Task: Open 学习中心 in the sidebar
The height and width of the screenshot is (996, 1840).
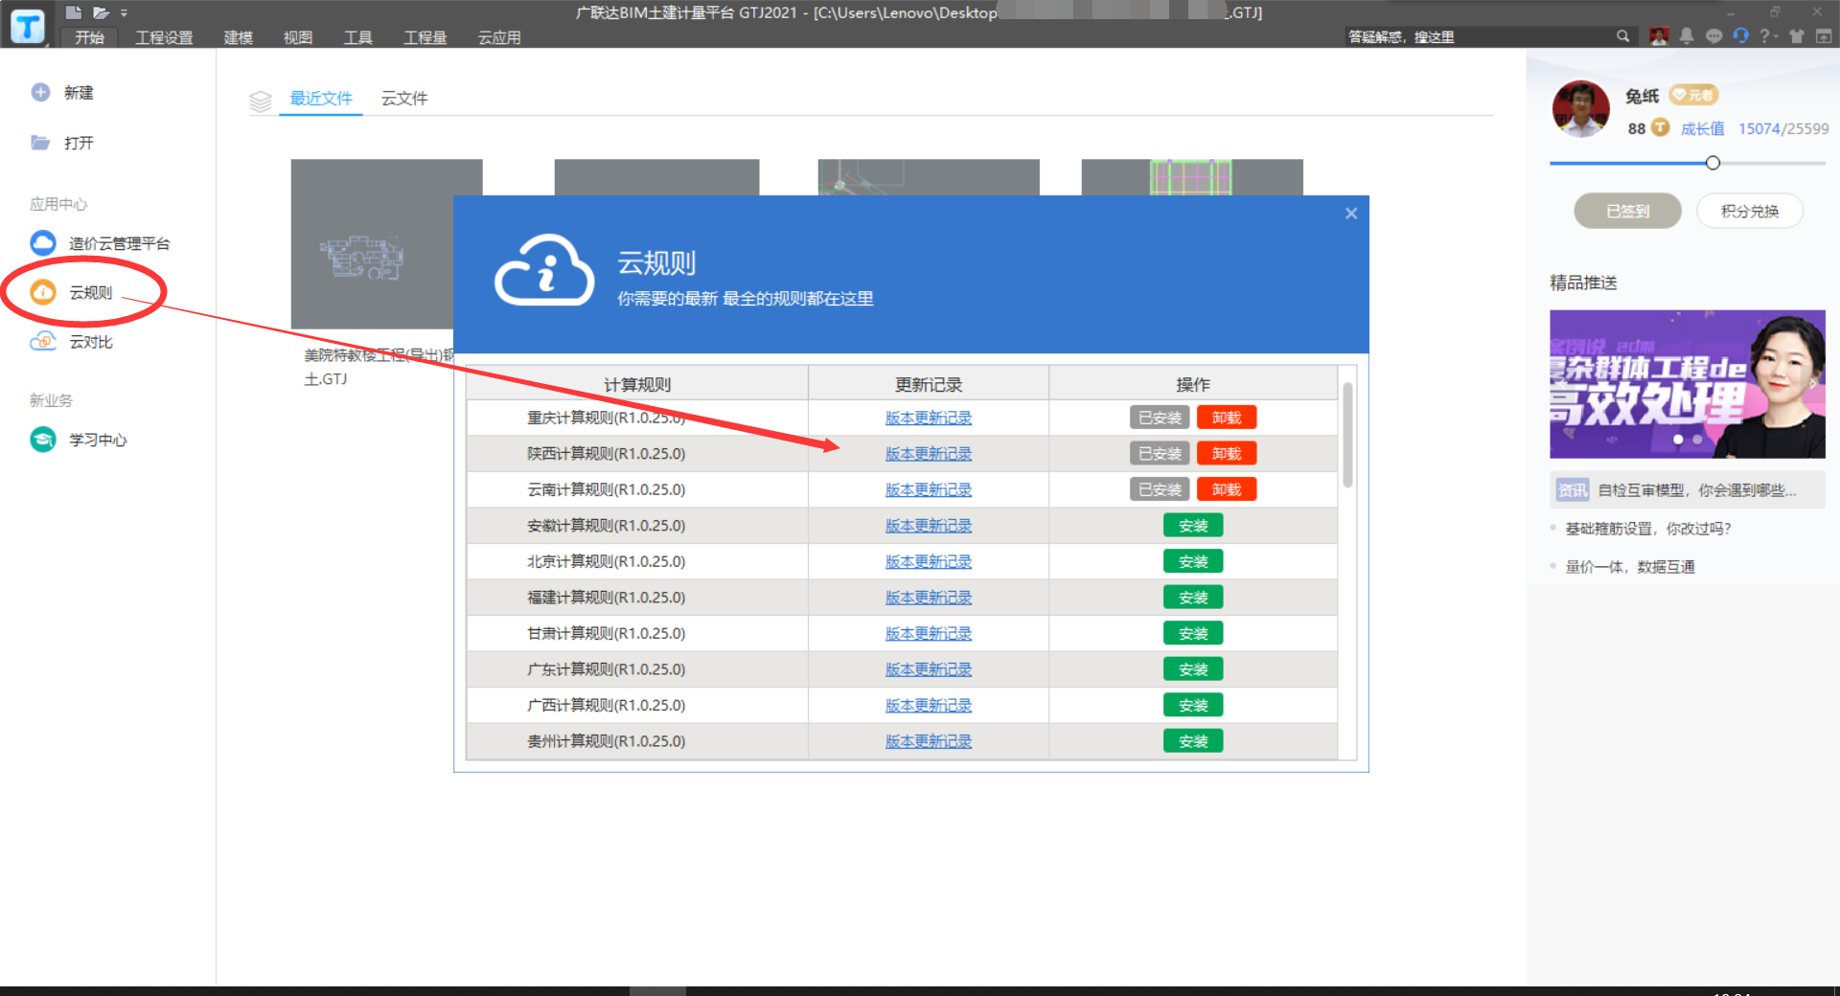Action: [79, 440]
